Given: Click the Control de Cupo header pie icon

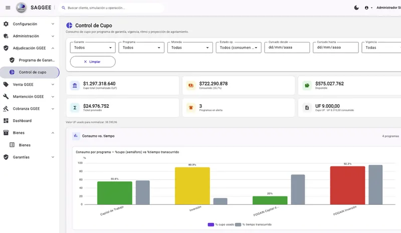Looking at the screenshot, I should (x=69, y=26).
